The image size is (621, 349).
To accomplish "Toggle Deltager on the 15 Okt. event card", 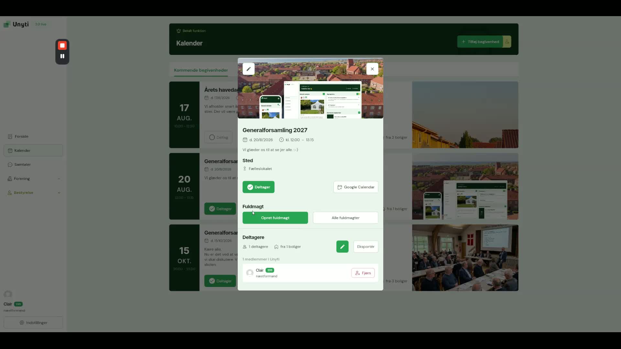I will [x=220, y=281].
